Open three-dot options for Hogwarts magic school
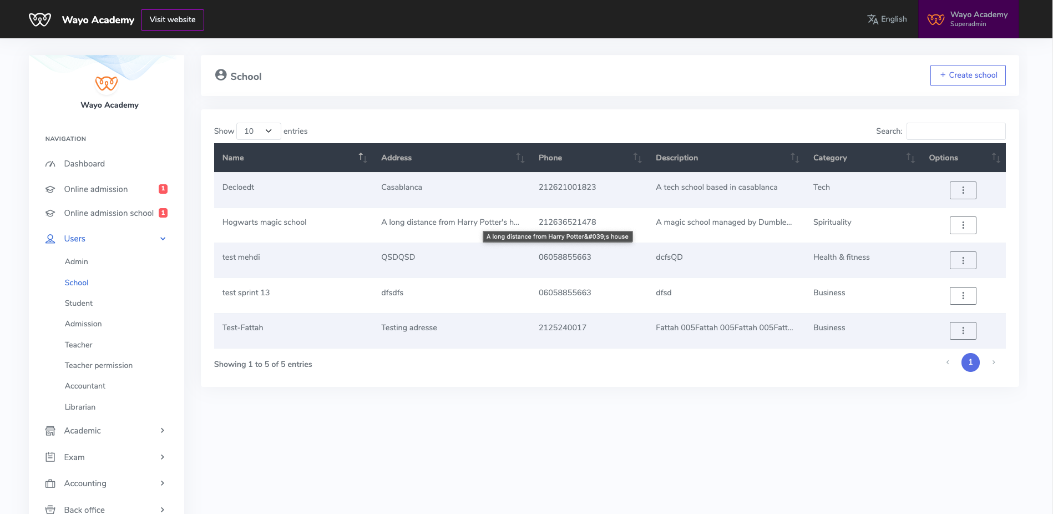 963,225
